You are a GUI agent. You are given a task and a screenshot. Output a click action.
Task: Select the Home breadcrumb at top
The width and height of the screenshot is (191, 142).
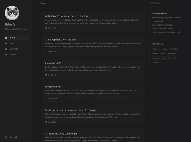(x=44, y=3)
